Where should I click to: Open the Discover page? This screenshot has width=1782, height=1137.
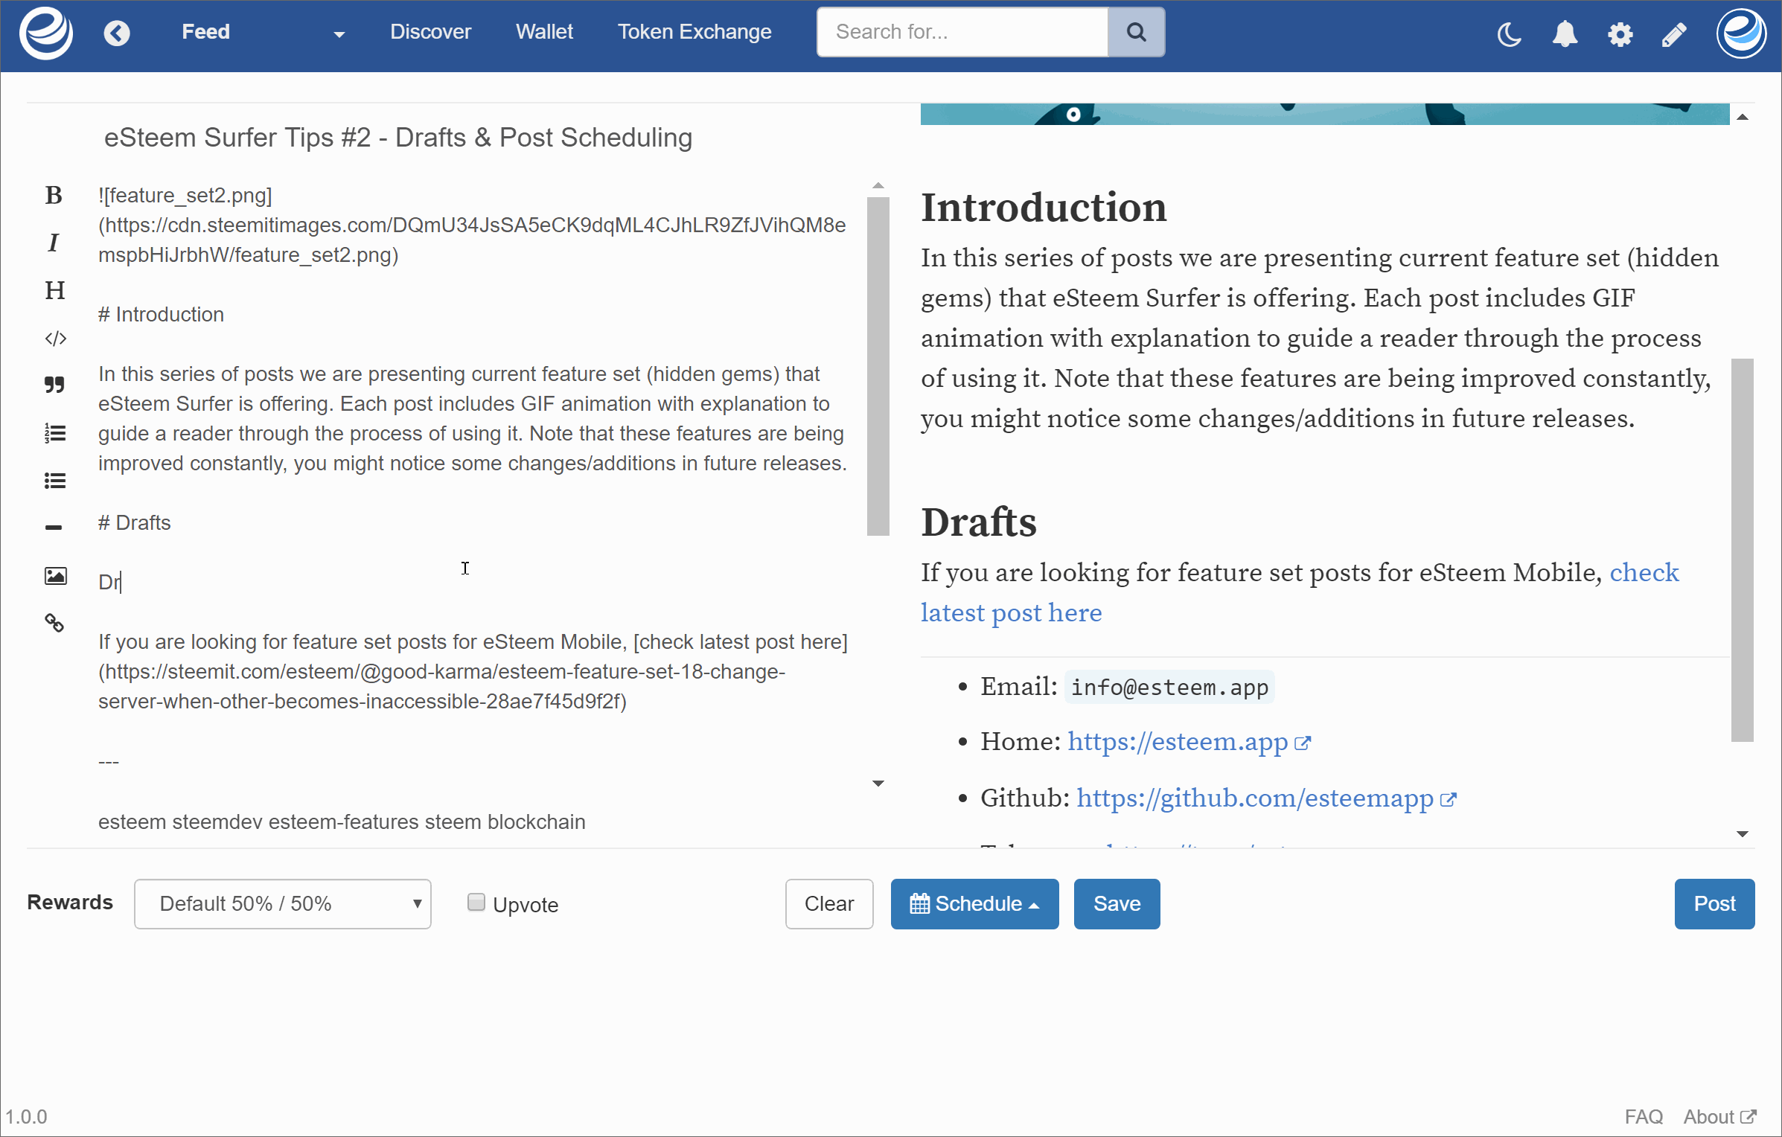pyautogui.click(x=430, y=32)
